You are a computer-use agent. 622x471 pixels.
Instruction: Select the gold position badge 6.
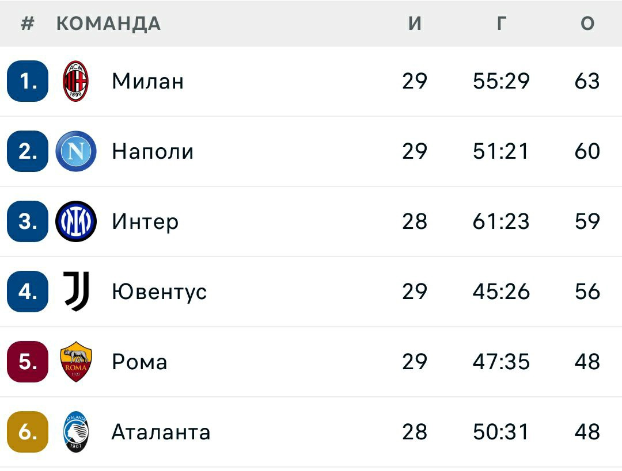pos(28,432)
